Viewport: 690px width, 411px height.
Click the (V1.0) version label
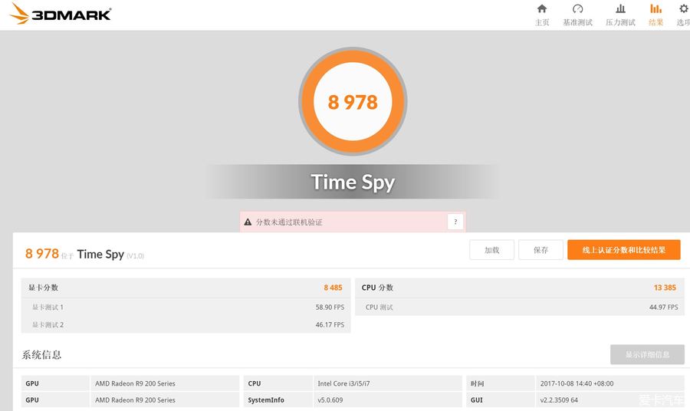coord(136,255)
